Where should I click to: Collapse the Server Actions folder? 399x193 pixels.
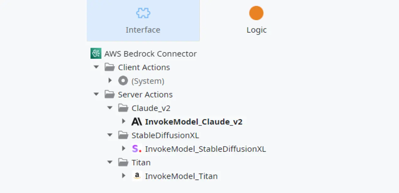click(x=96, y=94)
